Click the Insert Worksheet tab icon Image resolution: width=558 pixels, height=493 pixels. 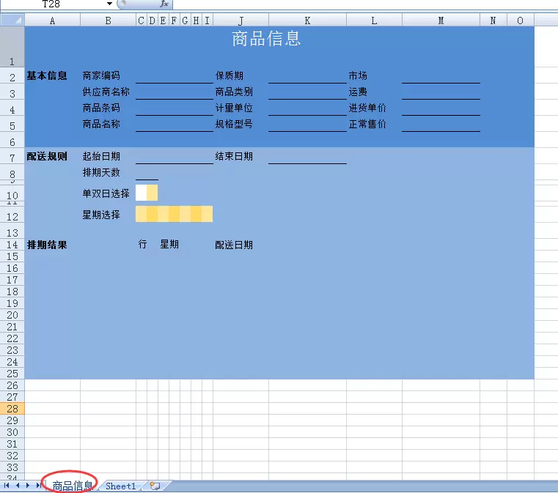click(x=155, y=486)
